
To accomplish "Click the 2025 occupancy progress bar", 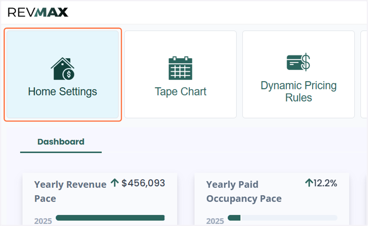I will tap(282, 218).
